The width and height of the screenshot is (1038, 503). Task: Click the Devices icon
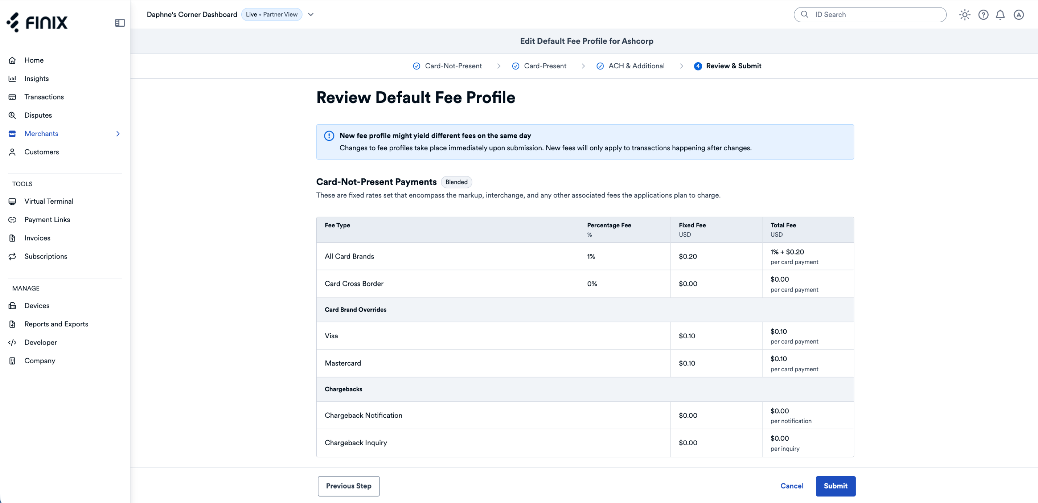point(12,306)
